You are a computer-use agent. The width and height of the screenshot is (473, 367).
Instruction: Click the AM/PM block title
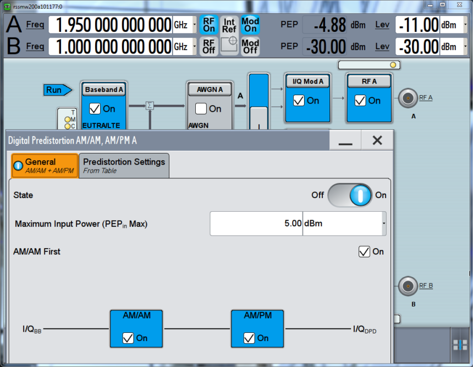[258, 315]
